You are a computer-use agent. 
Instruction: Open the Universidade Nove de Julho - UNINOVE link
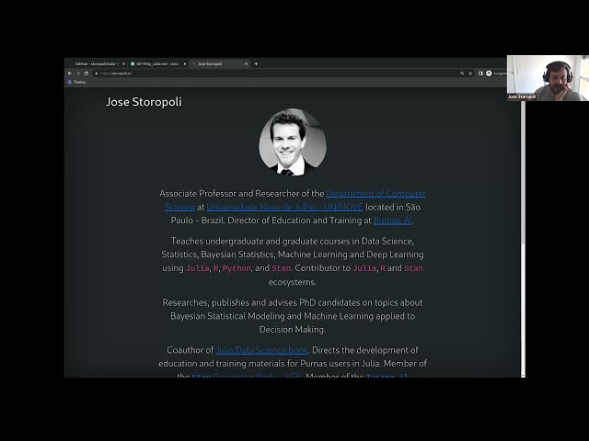[x=284, y=207]
